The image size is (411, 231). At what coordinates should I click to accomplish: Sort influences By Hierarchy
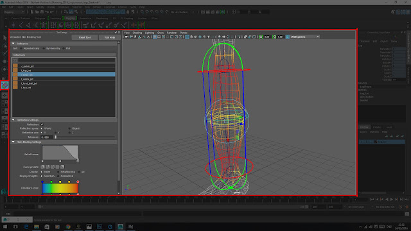[44, 49]
